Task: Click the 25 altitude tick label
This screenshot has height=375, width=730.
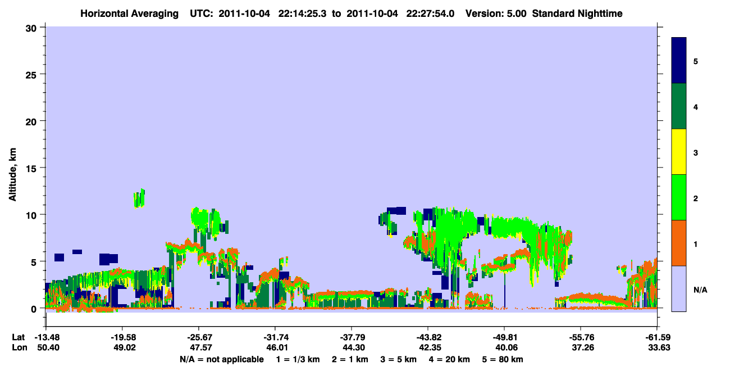Action: click(33, 74)
